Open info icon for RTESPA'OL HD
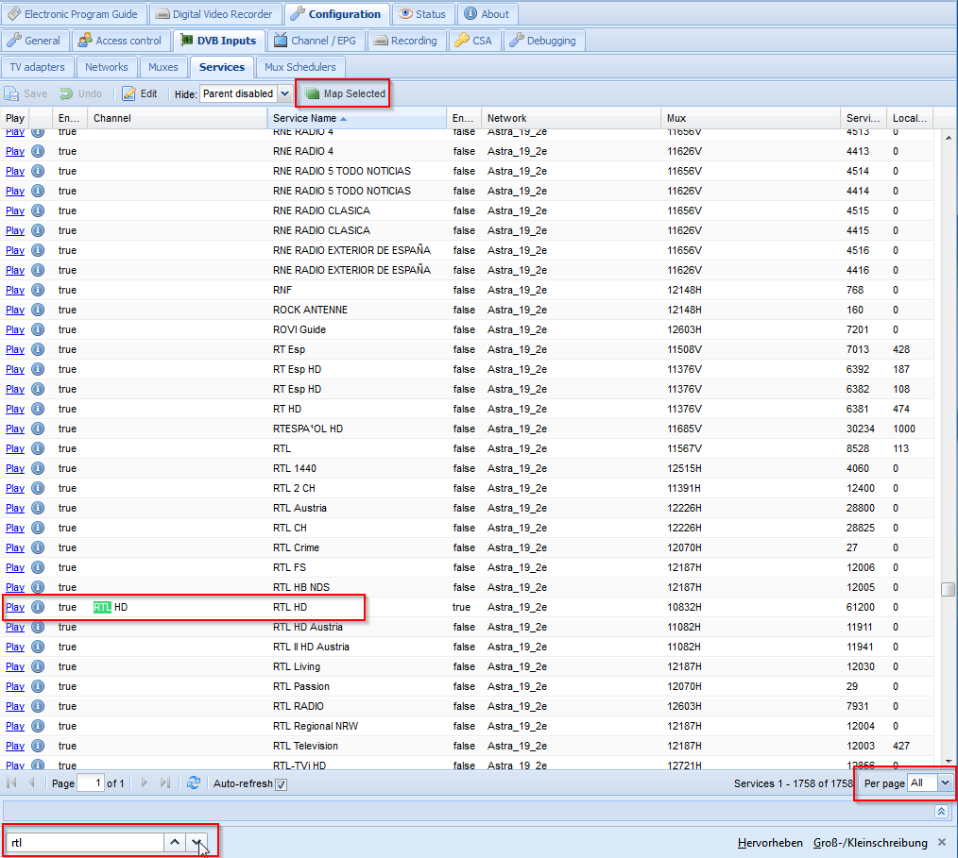The width and height of the screenshot is (958, 858). pos(38,429)
